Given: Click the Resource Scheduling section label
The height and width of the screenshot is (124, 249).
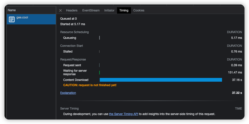Looking at the screenshot, I should [74, 32].
